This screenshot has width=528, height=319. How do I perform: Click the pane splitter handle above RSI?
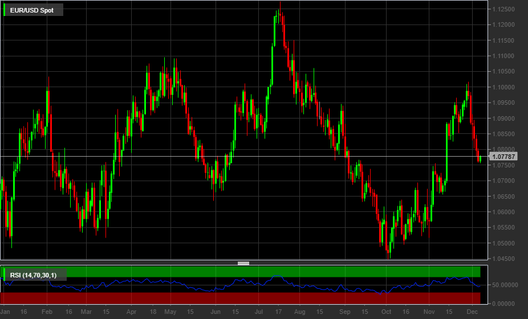[x=243, y=263]
